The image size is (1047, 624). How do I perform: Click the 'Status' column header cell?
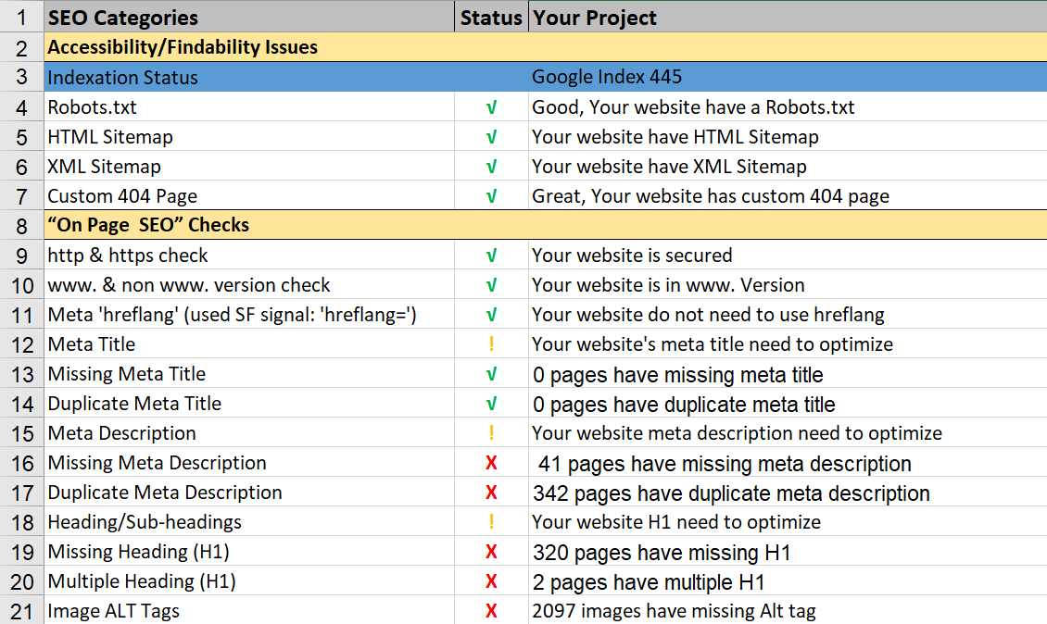491,18
